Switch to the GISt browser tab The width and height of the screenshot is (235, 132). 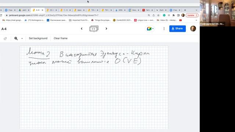pos(120,10)
